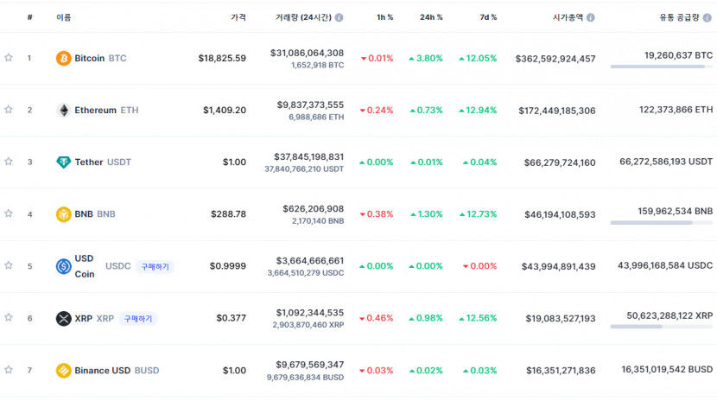Click the BNB coin logo
Viewport: 717px width, 401px height.
coord(64,214)
